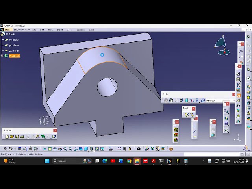This screenshot has width=252, height=189.
Task: Open Microsoft Edge from the taskbar
Action: 105,161
